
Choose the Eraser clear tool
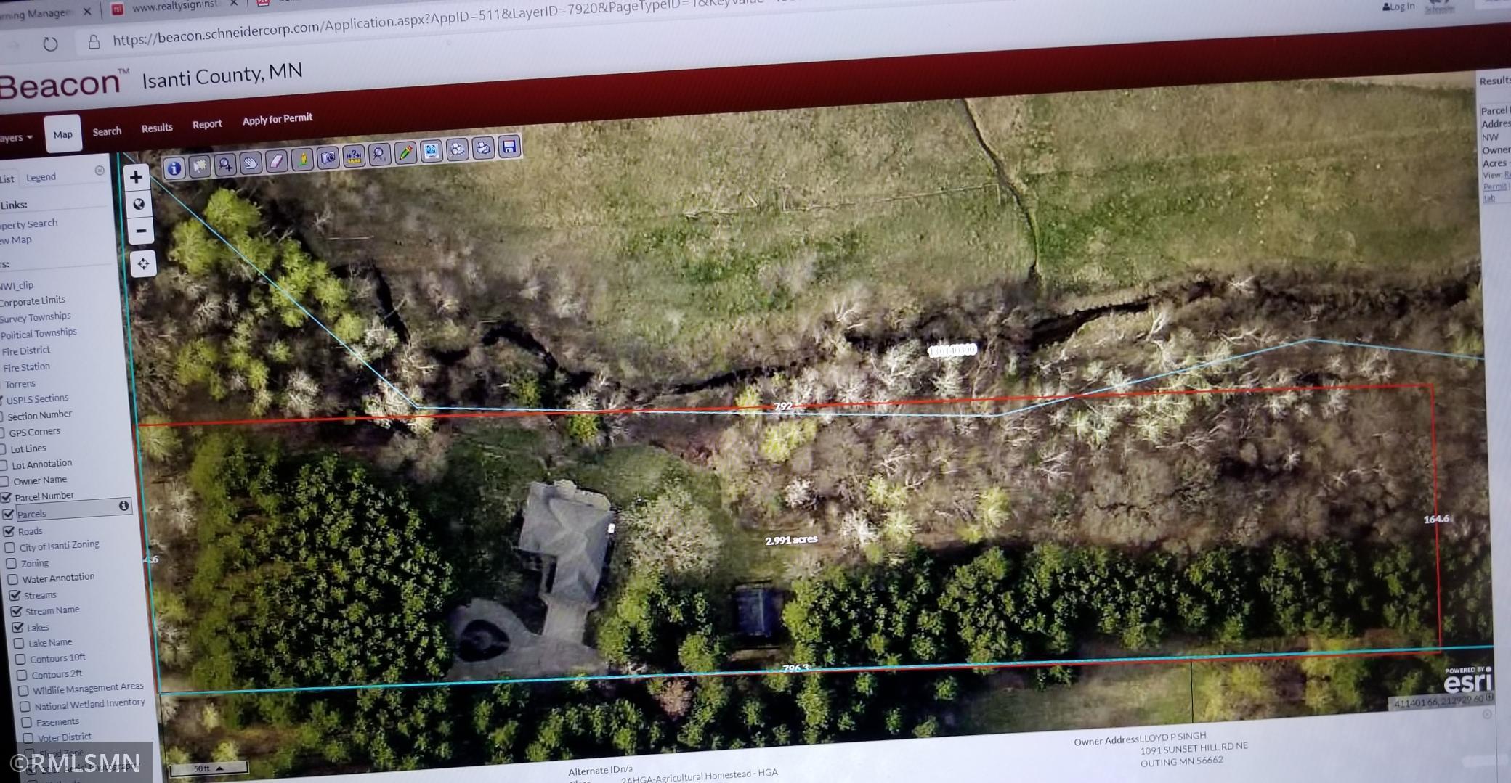point(276,161)
